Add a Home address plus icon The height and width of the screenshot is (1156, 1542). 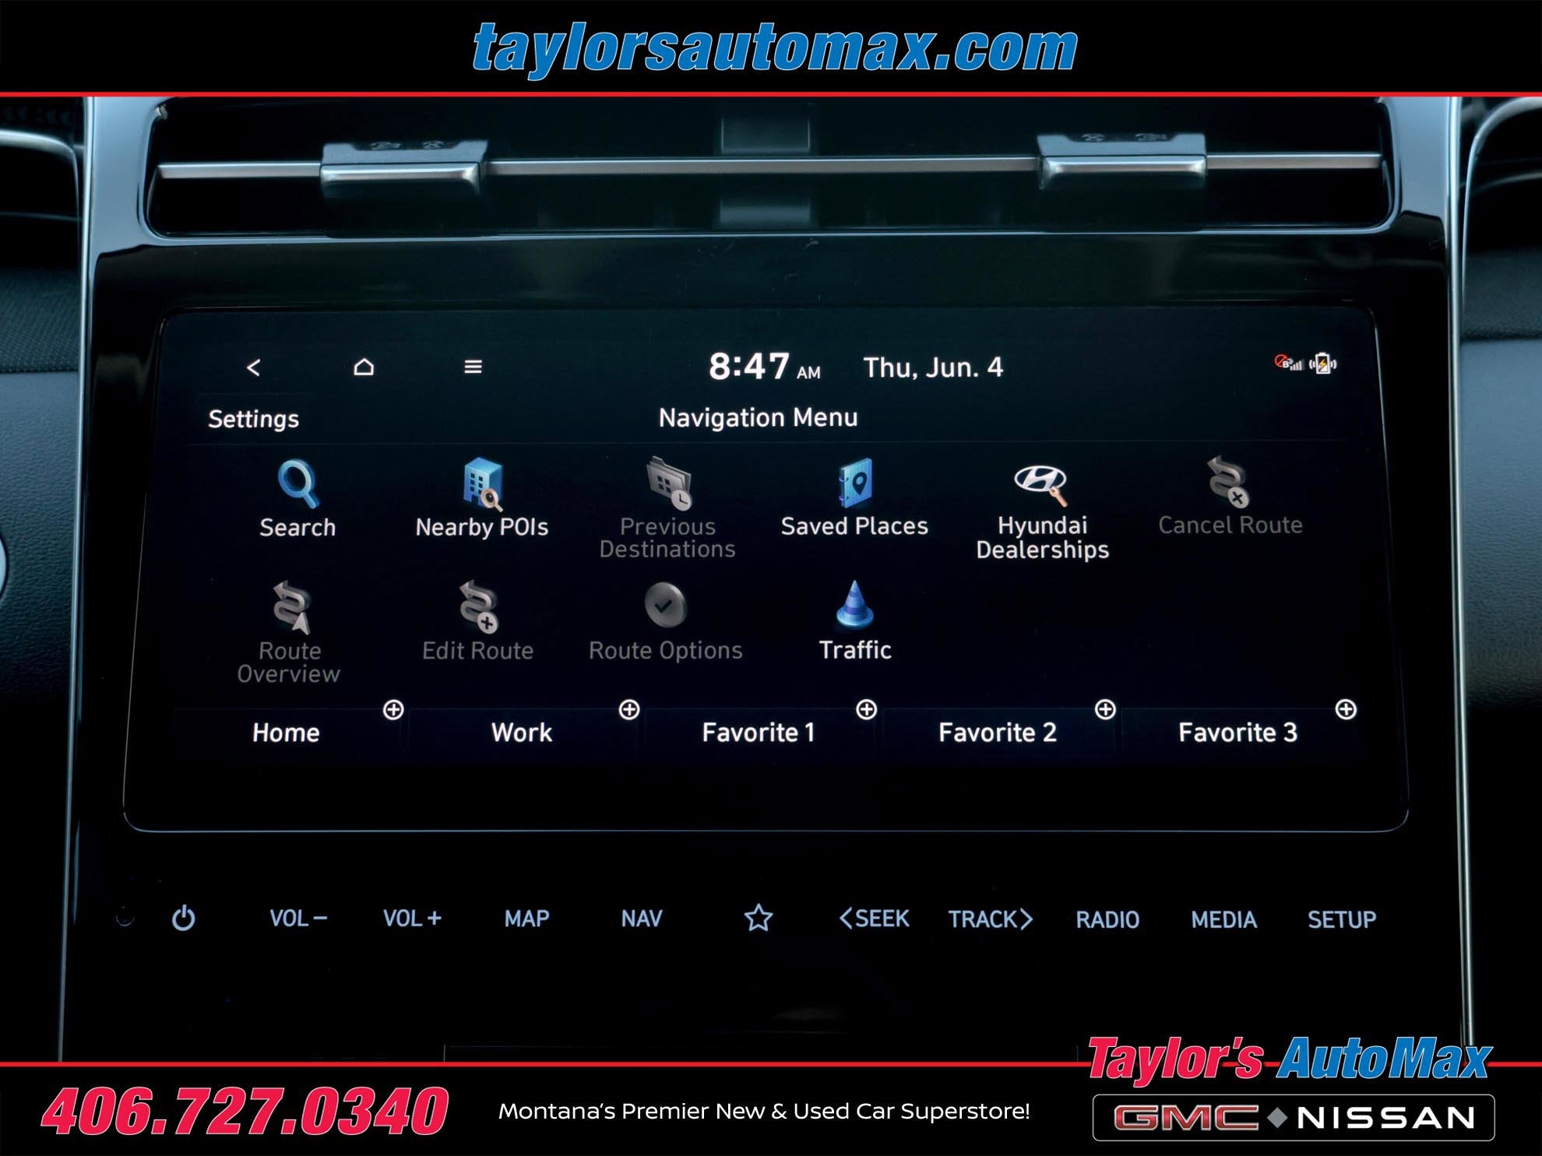(x=393, y=709)
